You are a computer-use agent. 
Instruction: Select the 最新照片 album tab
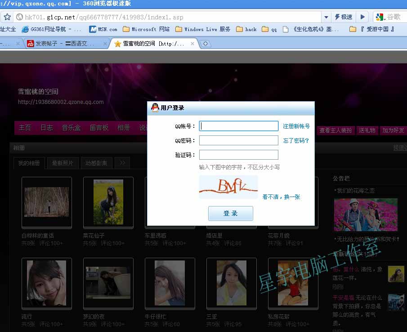63,163
